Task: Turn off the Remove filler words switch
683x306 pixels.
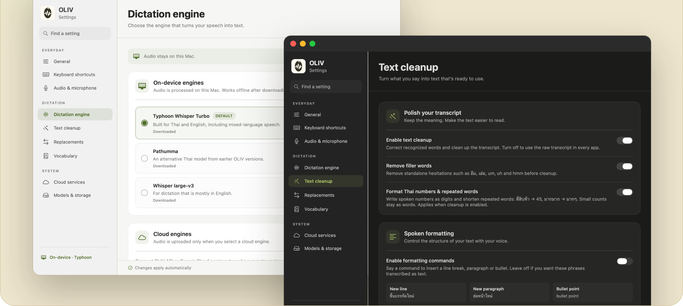Action: point(625,166)
